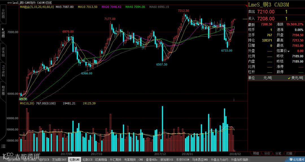Switch to 芝加哥CBOT market tab

(59, 160)
